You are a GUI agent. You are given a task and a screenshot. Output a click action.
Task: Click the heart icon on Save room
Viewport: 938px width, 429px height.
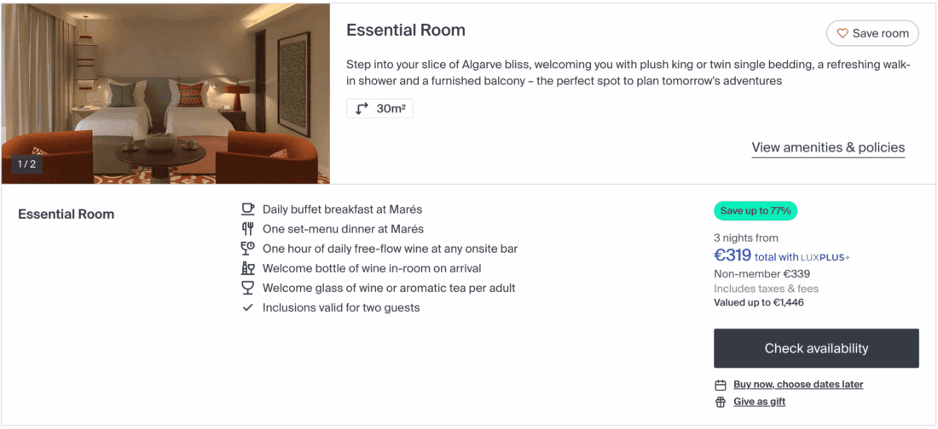click(x=842, y=33)
